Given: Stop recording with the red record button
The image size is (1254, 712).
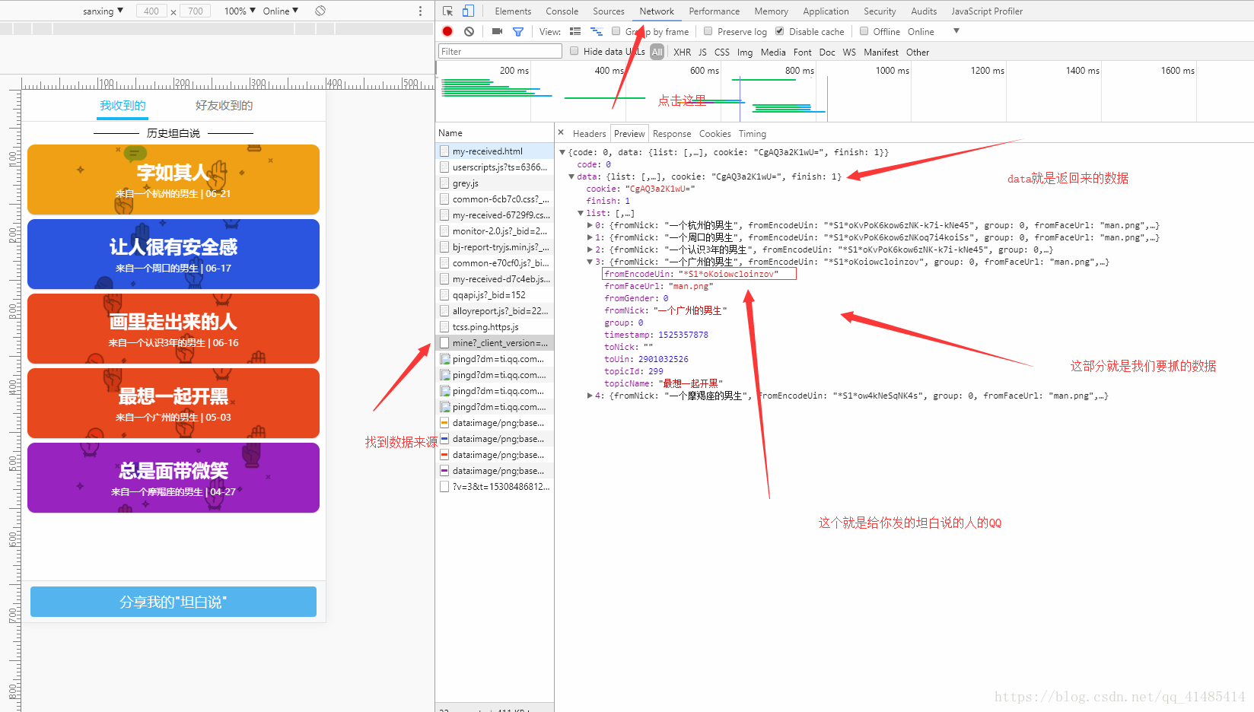Looking at the screenshot, I should (x=447, y=31).
